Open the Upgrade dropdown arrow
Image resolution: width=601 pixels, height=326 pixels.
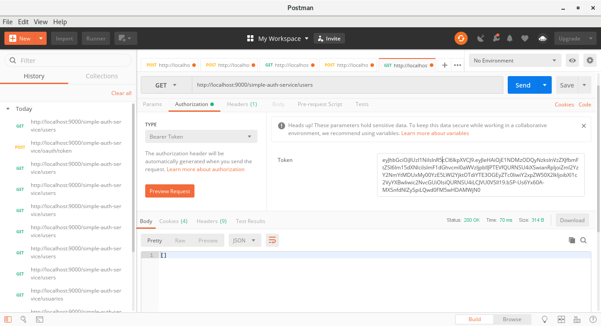[x=590, y=38]
